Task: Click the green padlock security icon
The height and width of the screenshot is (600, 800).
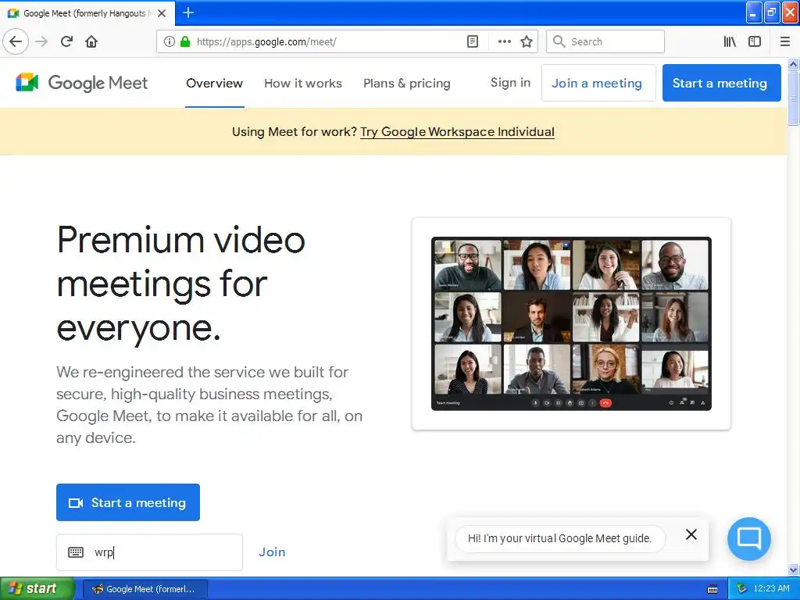Action: pyautogui.click(x=185, y=41)
